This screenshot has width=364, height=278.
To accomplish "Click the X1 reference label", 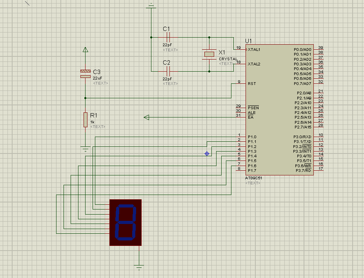I will 222,52.
